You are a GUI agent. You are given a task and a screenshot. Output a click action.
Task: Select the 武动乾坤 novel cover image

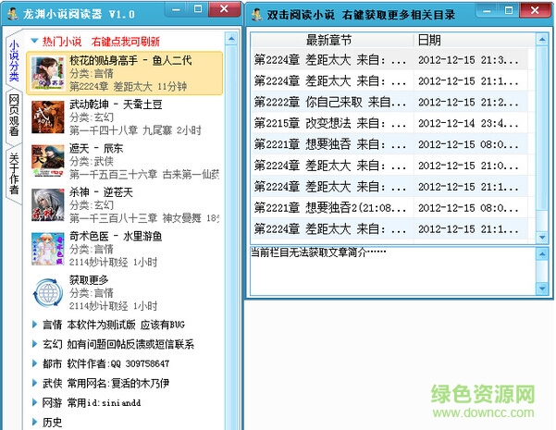[48, 117]
